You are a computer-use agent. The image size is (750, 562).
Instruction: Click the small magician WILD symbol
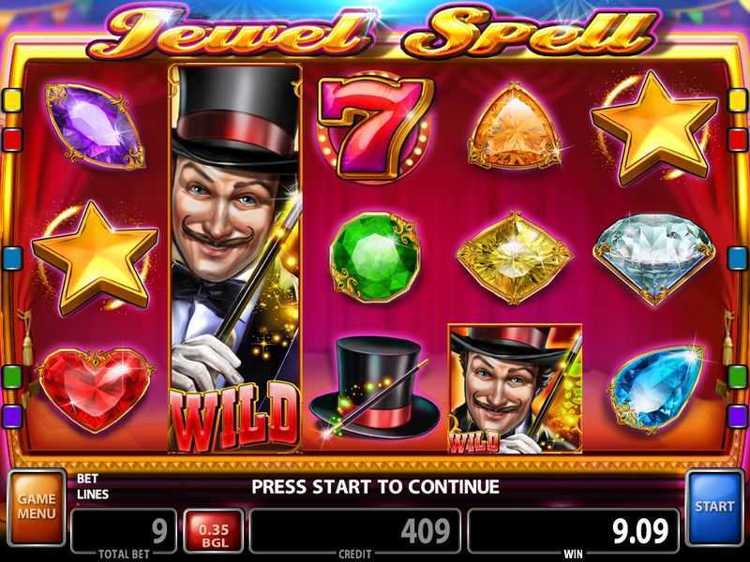[515, 389]
